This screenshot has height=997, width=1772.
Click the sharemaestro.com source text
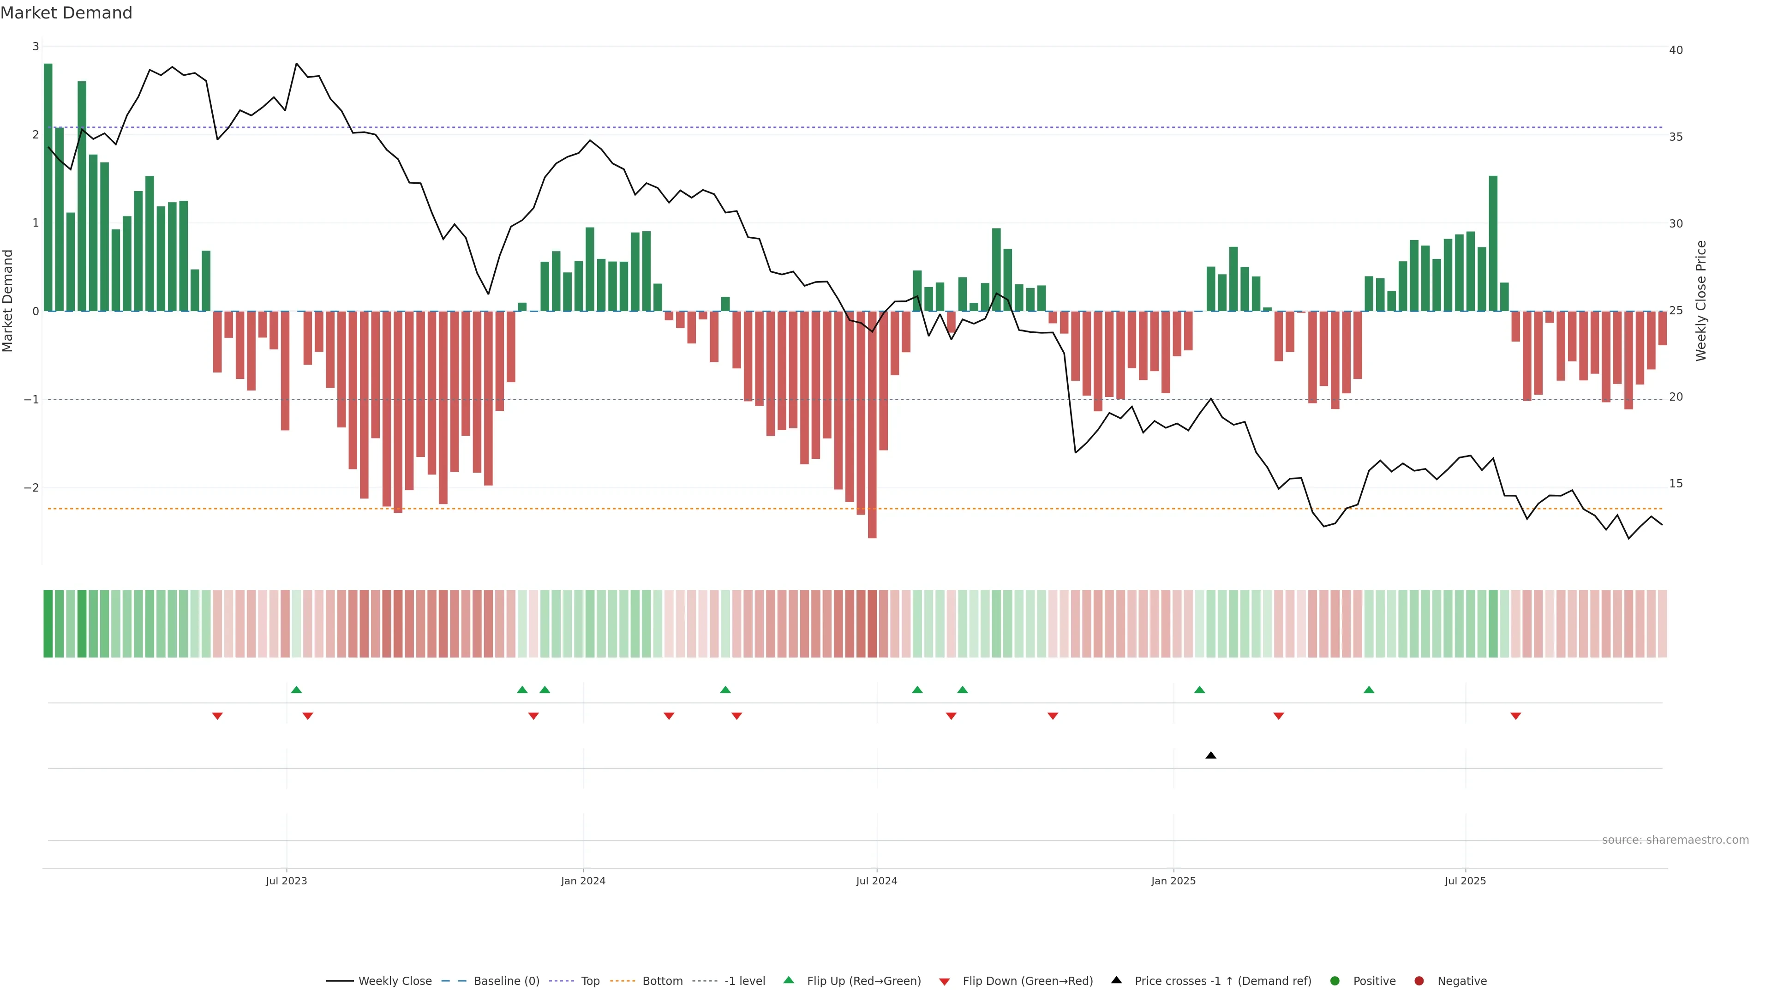click(x=1675, y=840)
